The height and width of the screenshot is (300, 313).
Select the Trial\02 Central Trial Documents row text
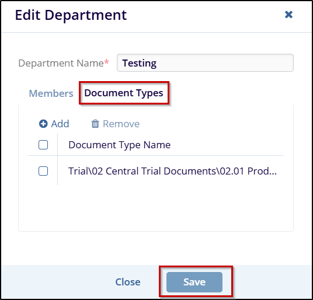[172, 171]
